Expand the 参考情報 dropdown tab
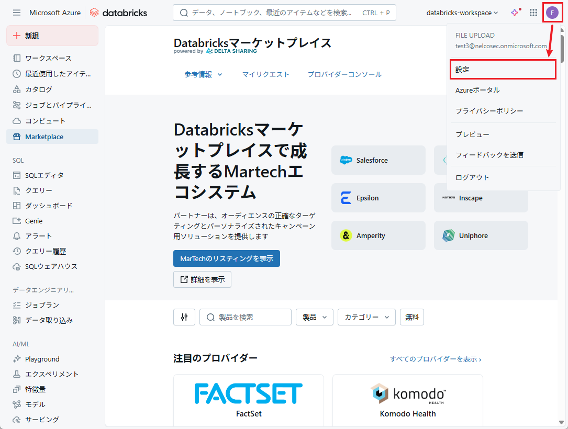 [x=204, y=74]
